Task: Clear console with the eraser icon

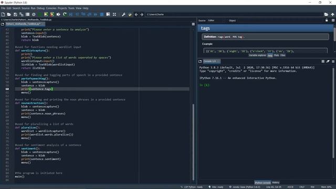Action: click(328, 61)
